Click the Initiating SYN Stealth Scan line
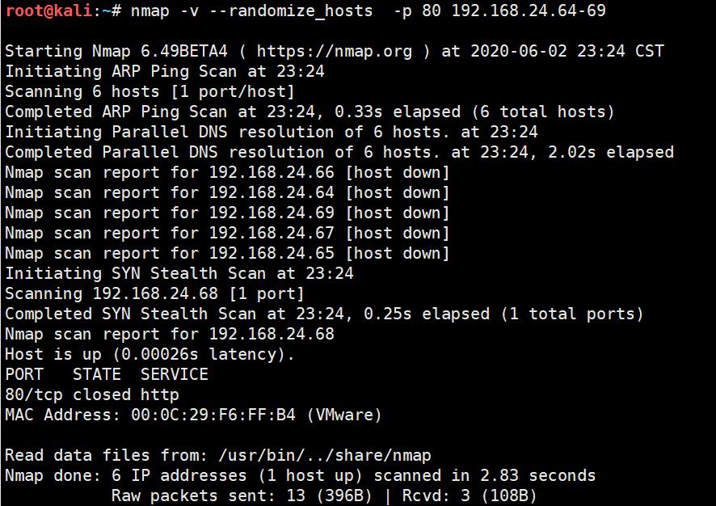The image size is (716, 506). [179, 273]
